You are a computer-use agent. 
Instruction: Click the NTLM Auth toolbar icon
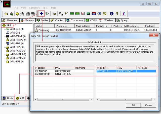point(22,14)
